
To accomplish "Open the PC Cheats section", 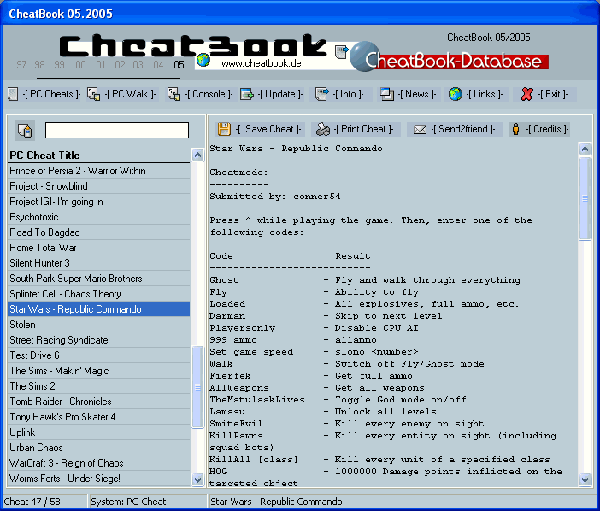I will pos(44,94).
